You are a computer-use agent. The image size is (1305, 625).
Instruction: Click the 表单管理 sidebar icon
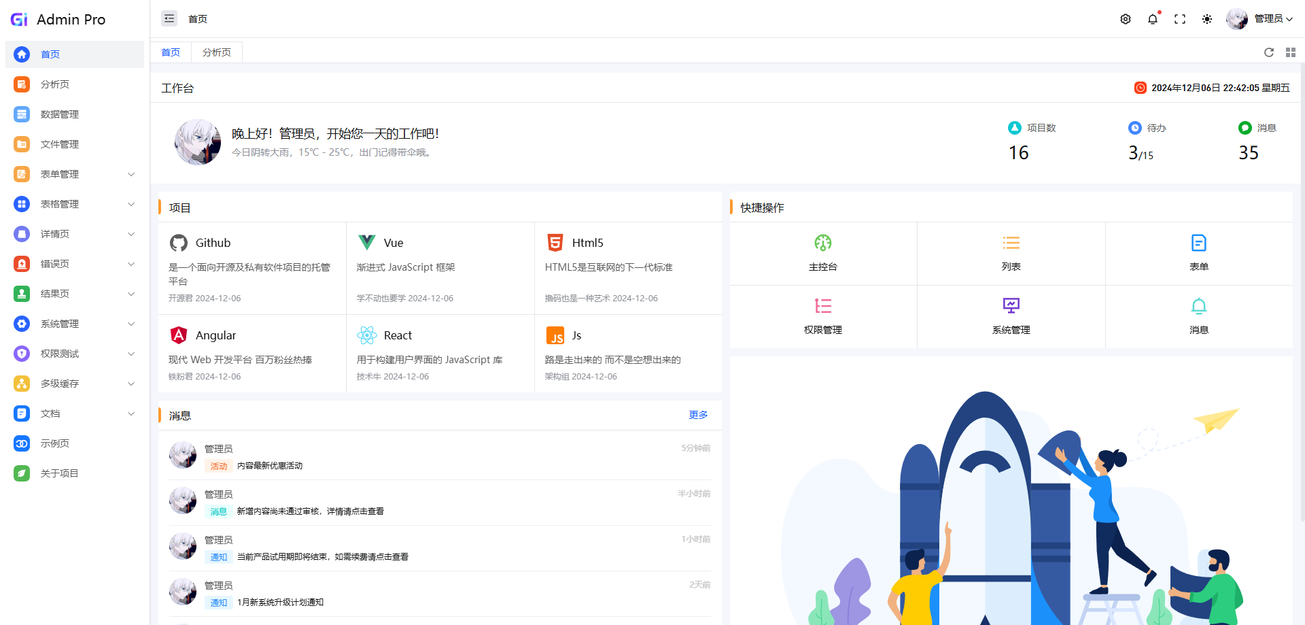[x=22, y=174]
